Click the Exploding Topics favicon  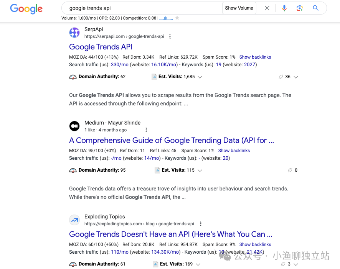click(x=74, y=220)
